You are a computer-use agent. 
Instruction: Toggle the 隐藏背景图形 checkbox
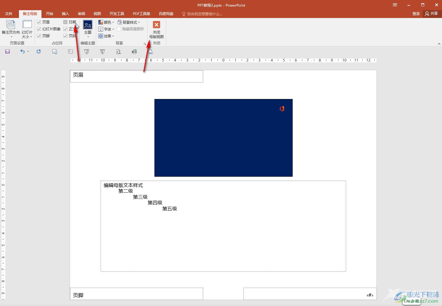coord(119,29)
